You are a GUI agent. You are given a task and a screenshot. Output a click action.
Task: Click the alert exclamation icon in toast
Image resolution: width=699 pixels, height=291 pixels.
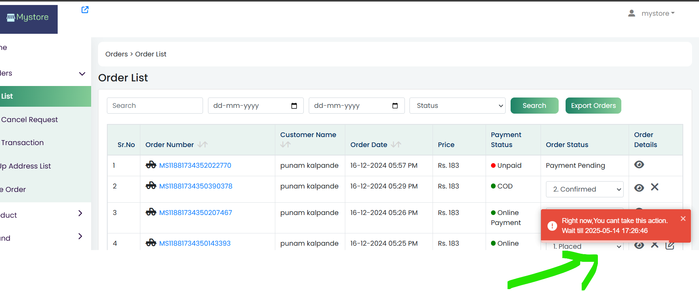point(552,226)
